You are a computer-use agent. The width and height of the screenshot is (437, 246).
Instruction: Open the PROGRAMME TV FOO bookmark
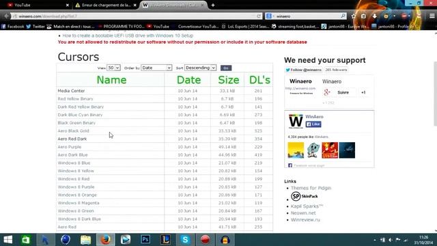[x=121, y=27]
